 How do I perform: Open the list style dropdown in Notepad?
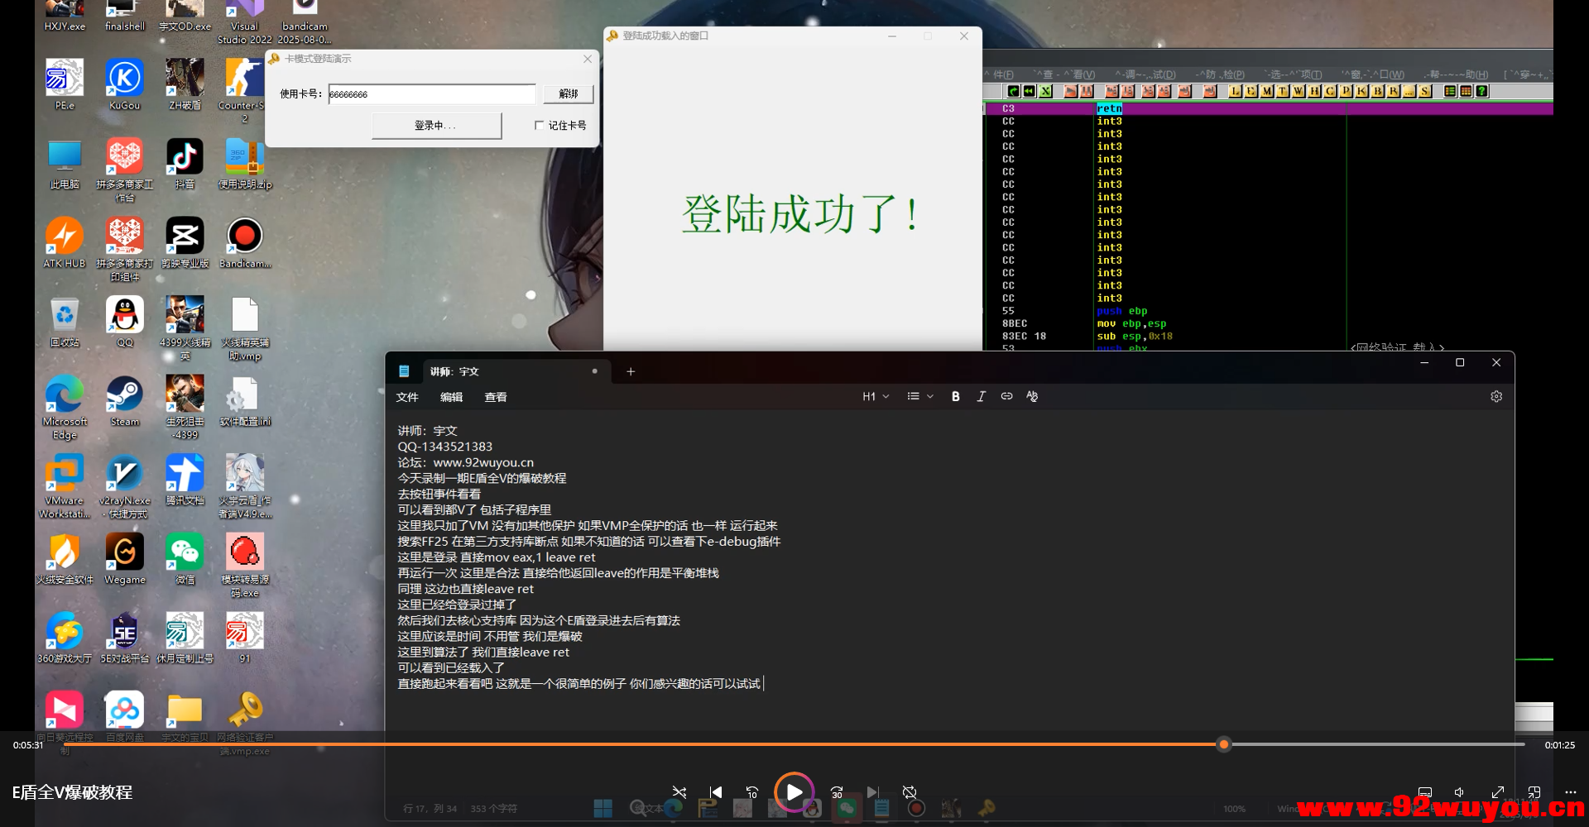[919, 396]
